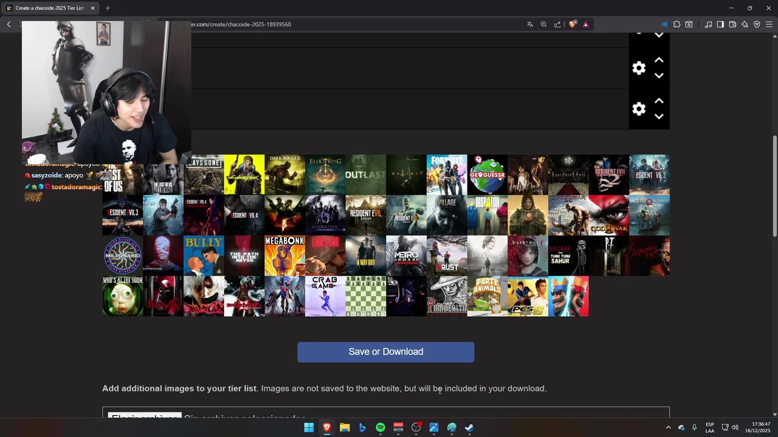Pick the Dark Souls III thumbnail
The height and width of the screenshot is (437, 778).
pos(285,175)
